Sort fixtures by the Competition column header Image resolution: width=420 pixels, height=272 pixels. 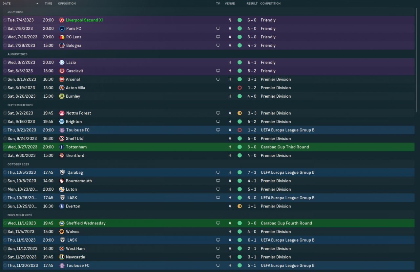coord(270,4)
